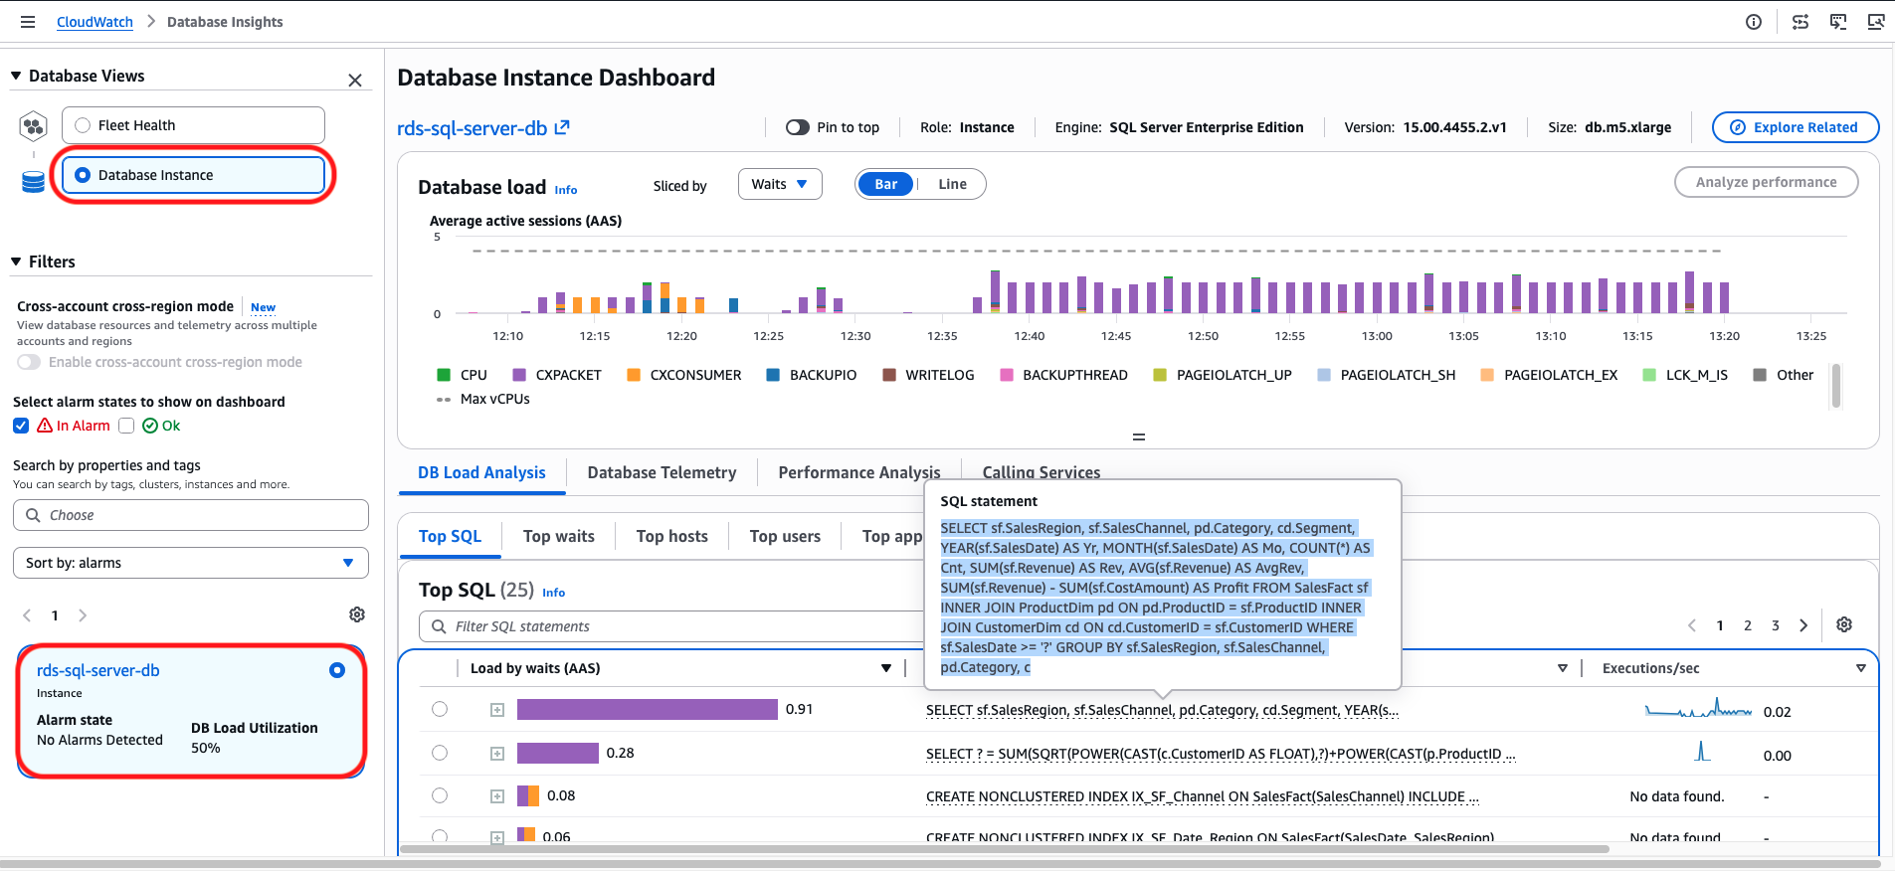Image resolution: width=1895 pixels, height=871 pixels.
Task: Switch to the Top hosts tab
Action: [x=672, y=537]
